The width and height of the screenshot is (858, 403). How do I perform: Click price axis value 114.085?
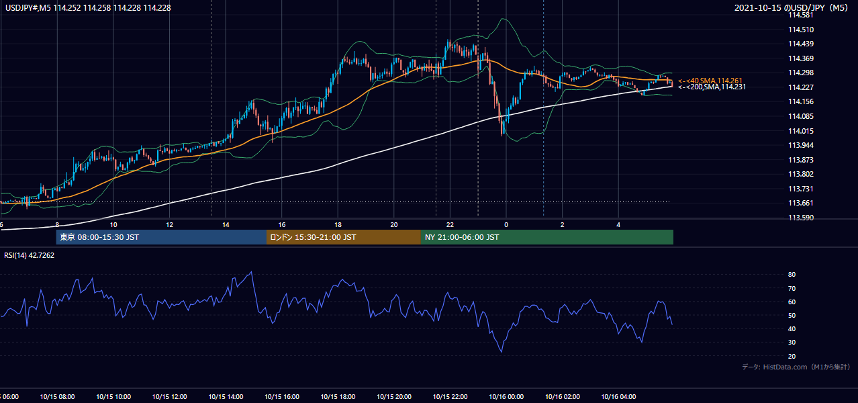pyautogui.click(x=801, y=116)
